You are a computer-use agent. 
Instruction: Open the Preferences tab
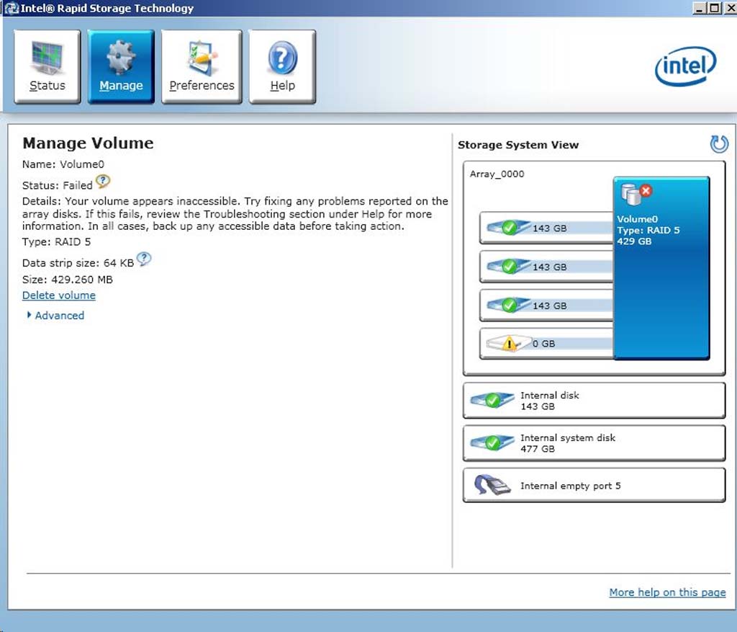coord(202,66)
